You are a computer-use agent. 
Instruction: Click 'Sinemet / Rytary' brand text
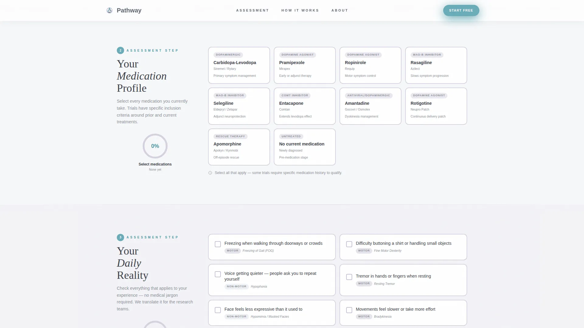[225, 69]
